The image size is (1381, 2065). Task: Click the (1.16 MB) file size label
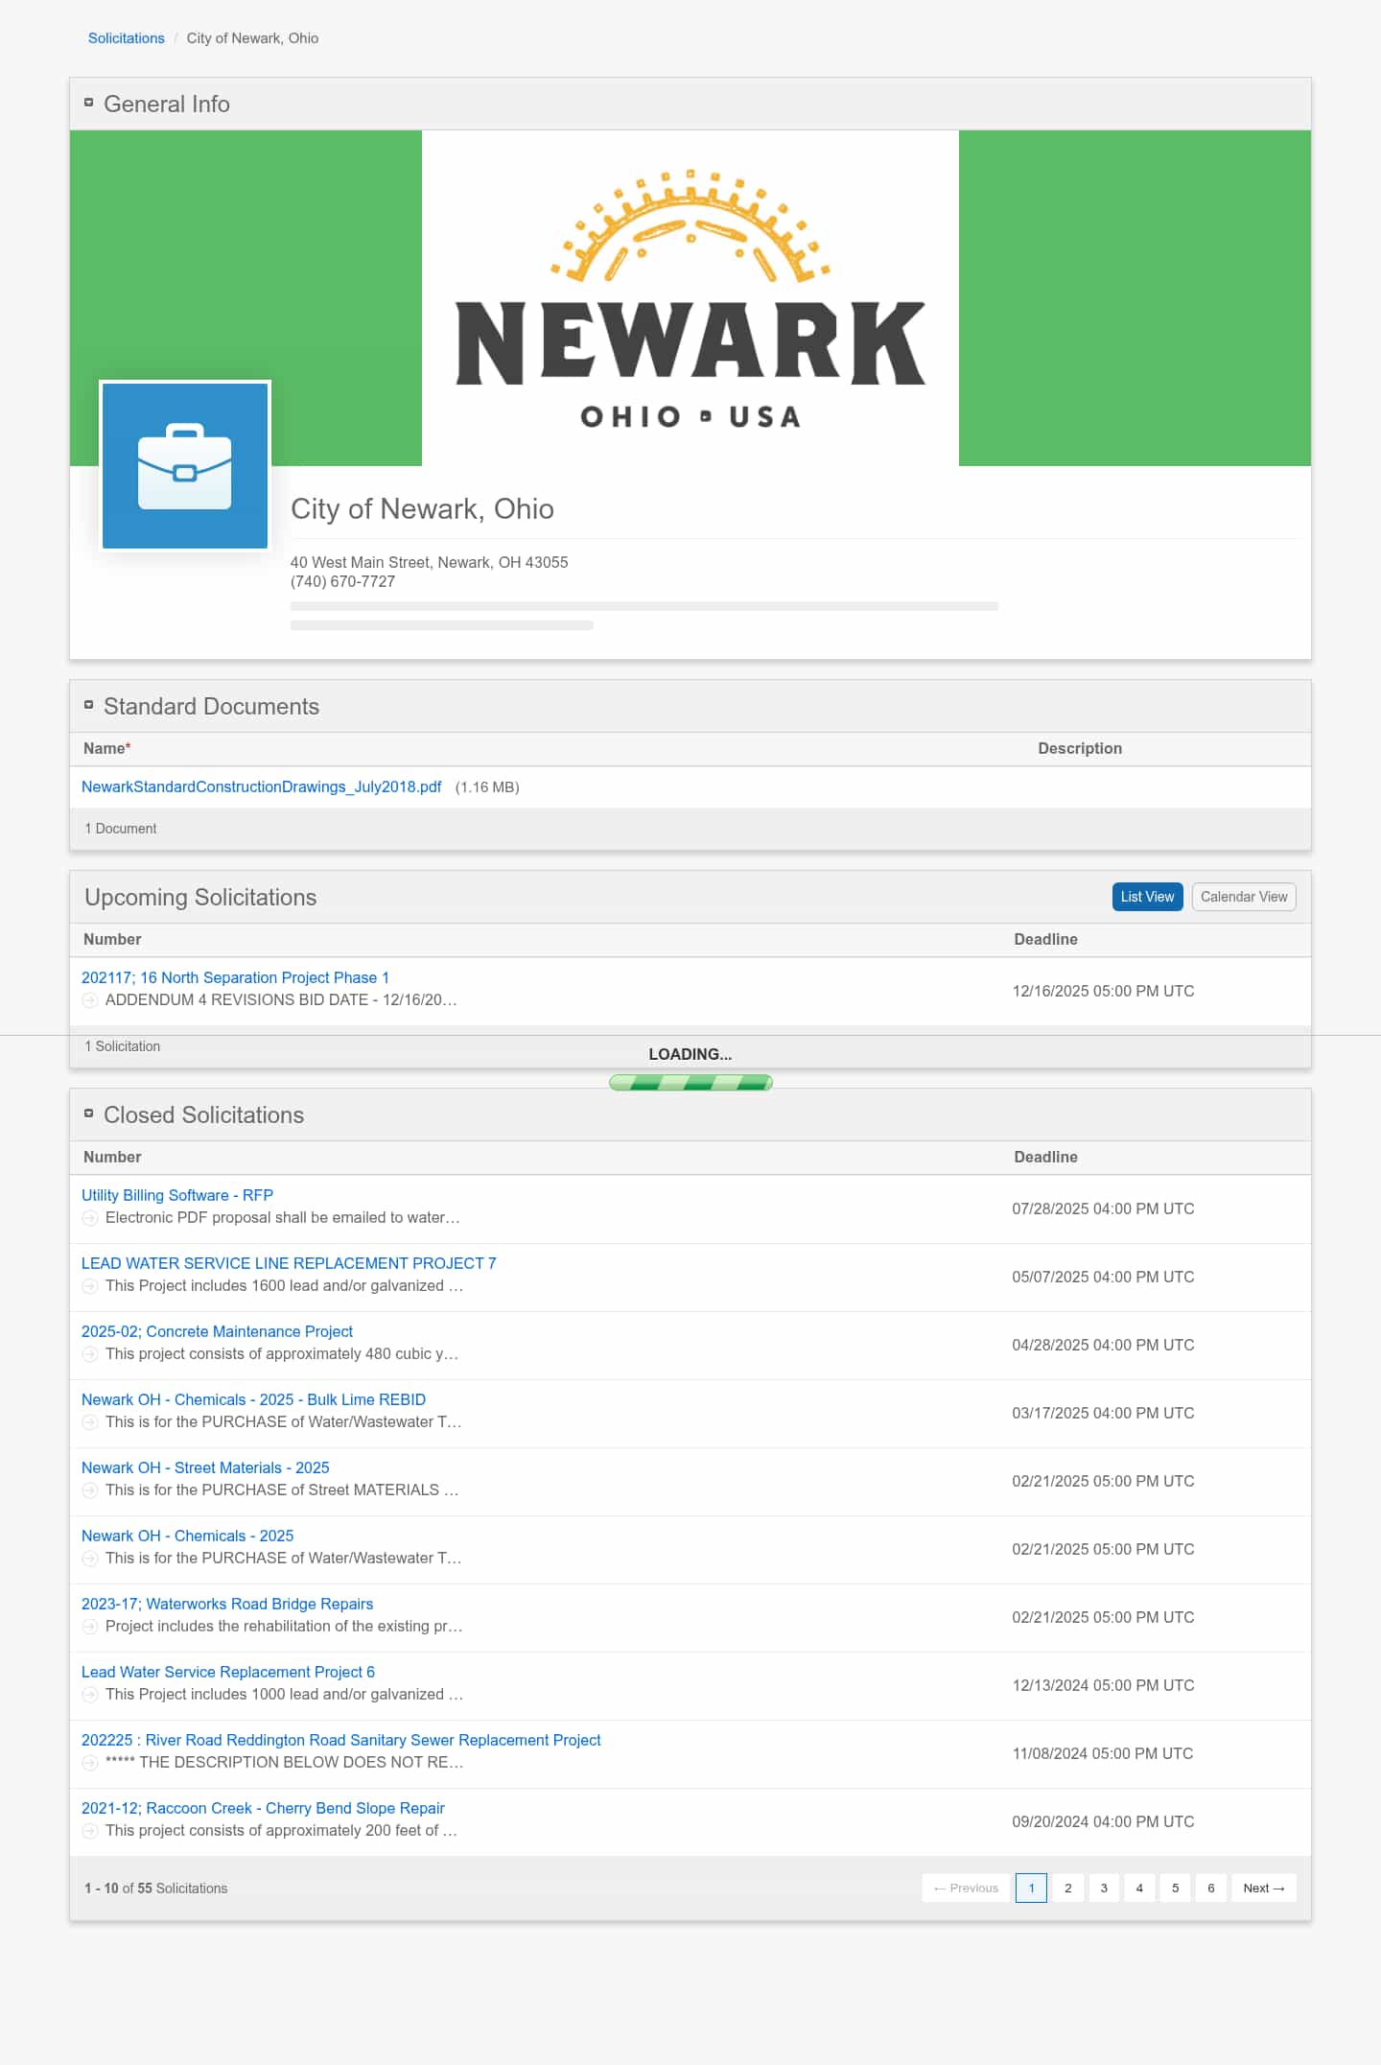point(487,786)
